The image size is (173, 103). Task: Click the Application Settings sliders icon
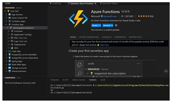click(x=12, y=34)
